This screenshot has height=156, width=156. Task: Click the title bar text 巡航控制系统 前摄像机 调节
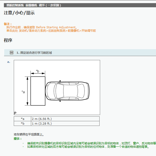coord(34,5)
